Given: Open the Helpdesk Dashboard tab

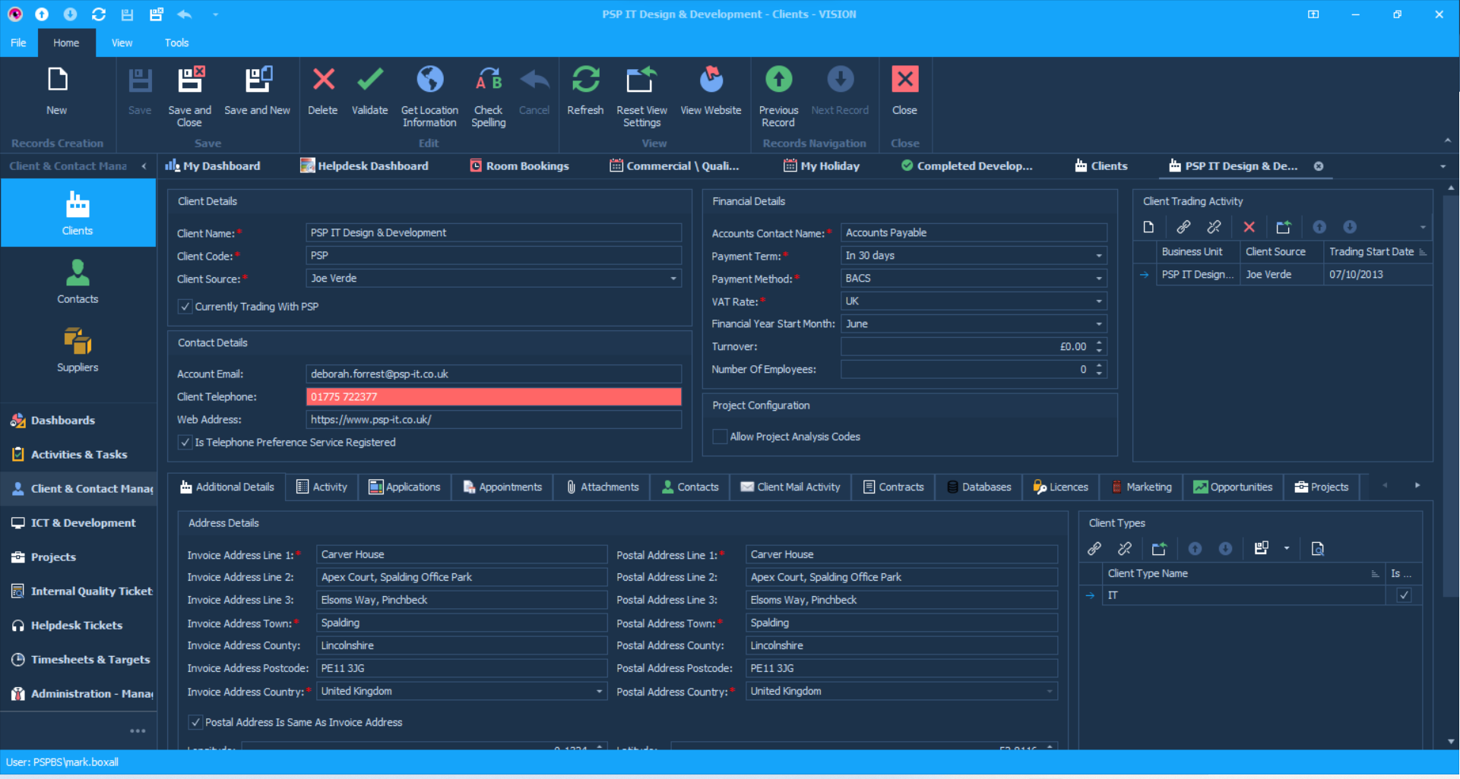Looking at the screenshot, I should [364, 166].
